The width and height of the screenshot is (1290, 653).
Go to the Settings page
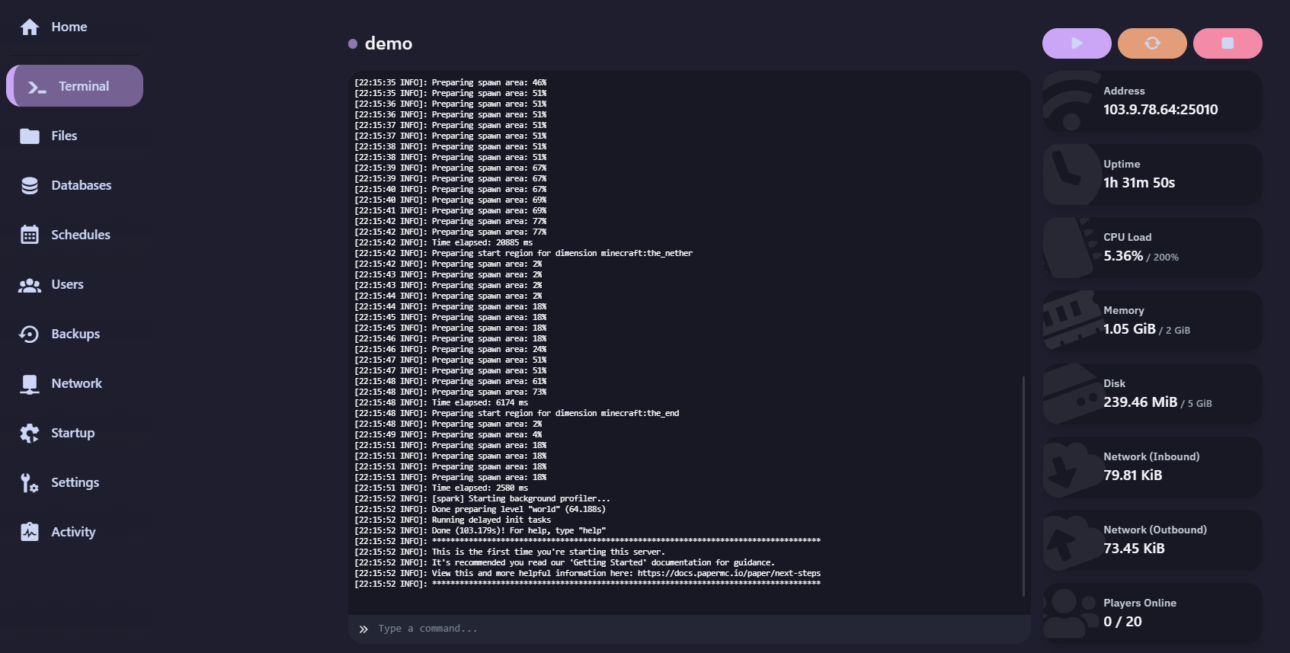coord(75,482)
